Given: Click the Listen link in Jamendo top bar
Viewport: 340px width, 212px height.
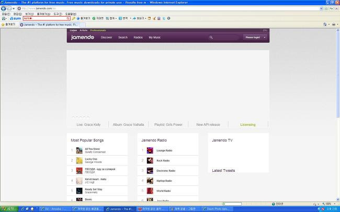Looking at the screenshot, I should pyautogui.click(x=73, y=30).
